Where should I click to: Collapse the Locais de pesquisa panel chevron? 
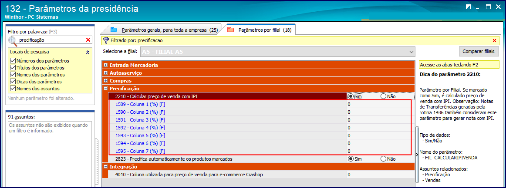88,52
